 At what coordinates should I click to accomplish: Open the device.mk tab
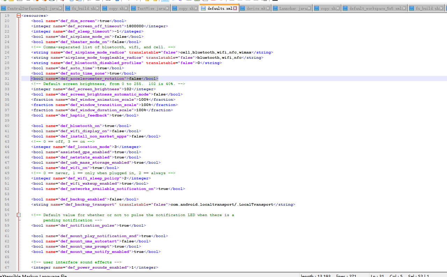pyautogui.click(x=256, y=8)
